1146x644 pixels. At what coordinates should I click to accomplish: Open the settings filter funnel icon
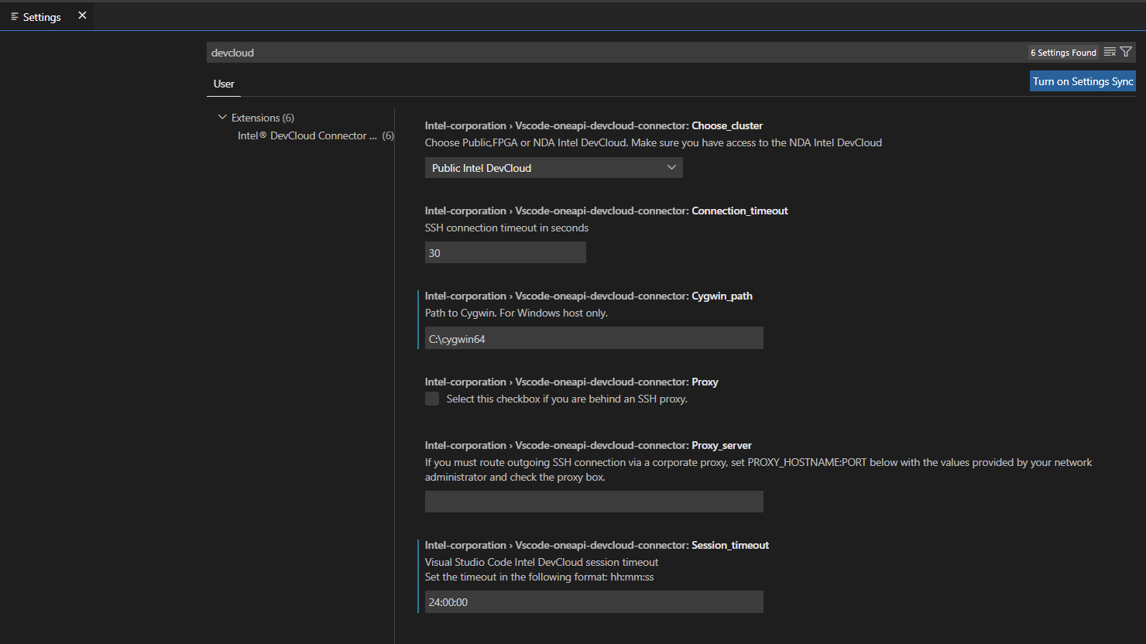click(x=1126, y=52)
